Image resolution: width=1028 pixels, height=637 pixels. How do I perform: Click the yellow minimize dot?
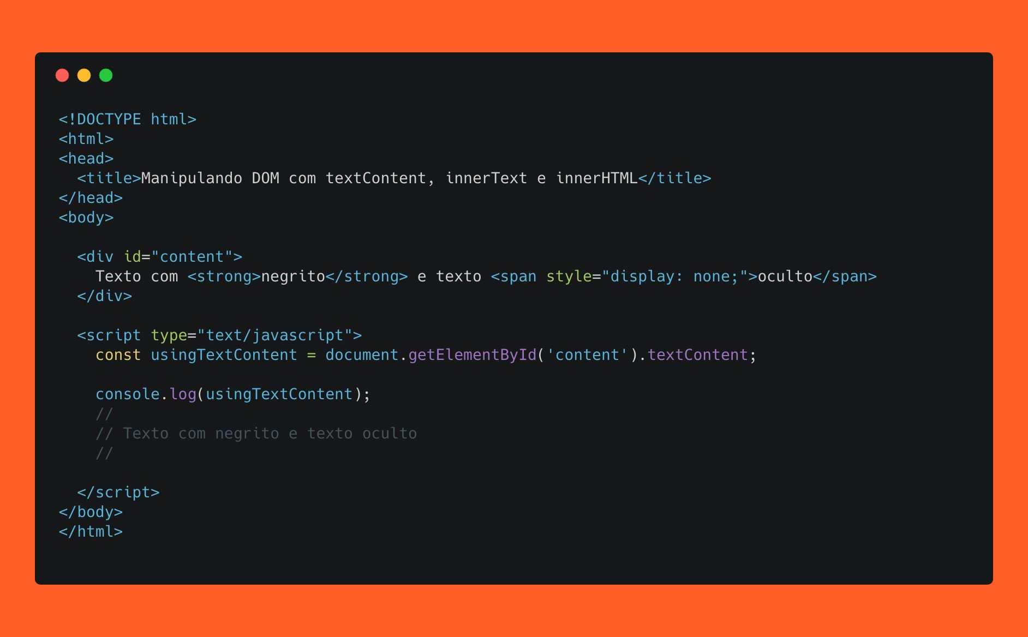[84, 75]
